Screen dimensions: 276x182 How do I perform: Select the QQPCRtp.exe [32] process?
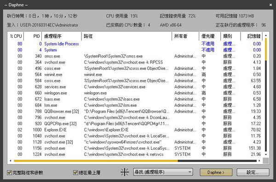[x=135, y=124]
